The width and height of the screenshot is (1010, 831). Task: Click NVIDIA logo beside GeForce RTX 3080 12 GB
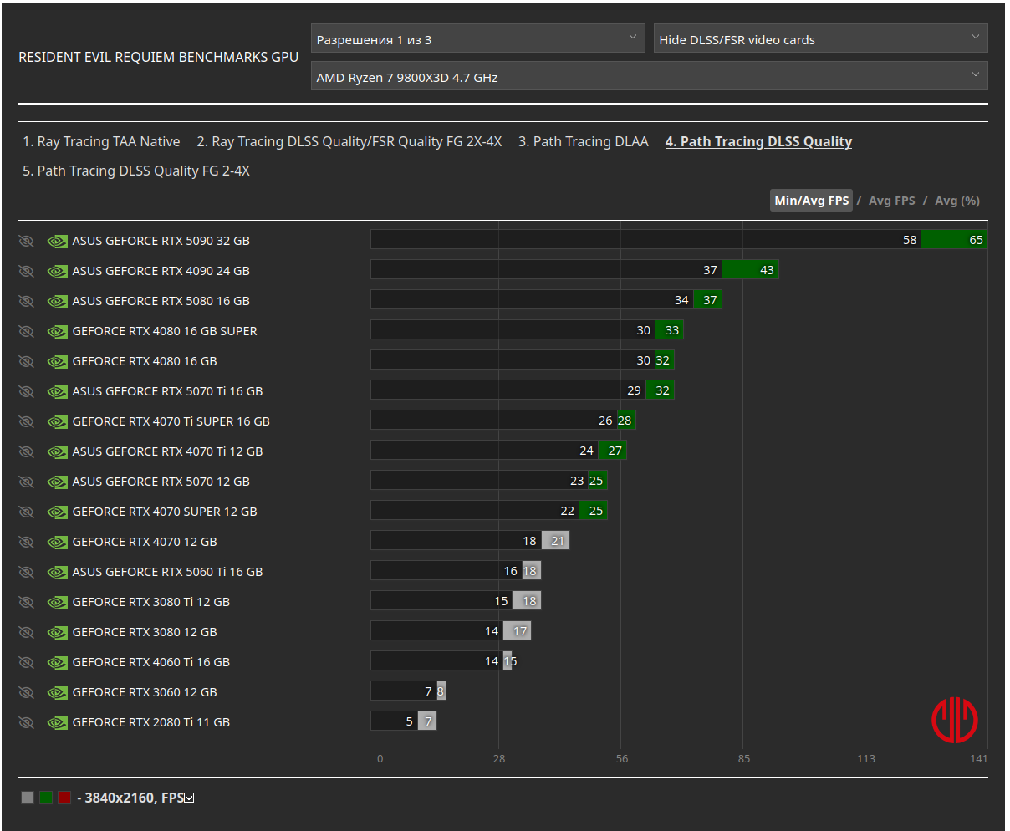(x=57, y=632)
